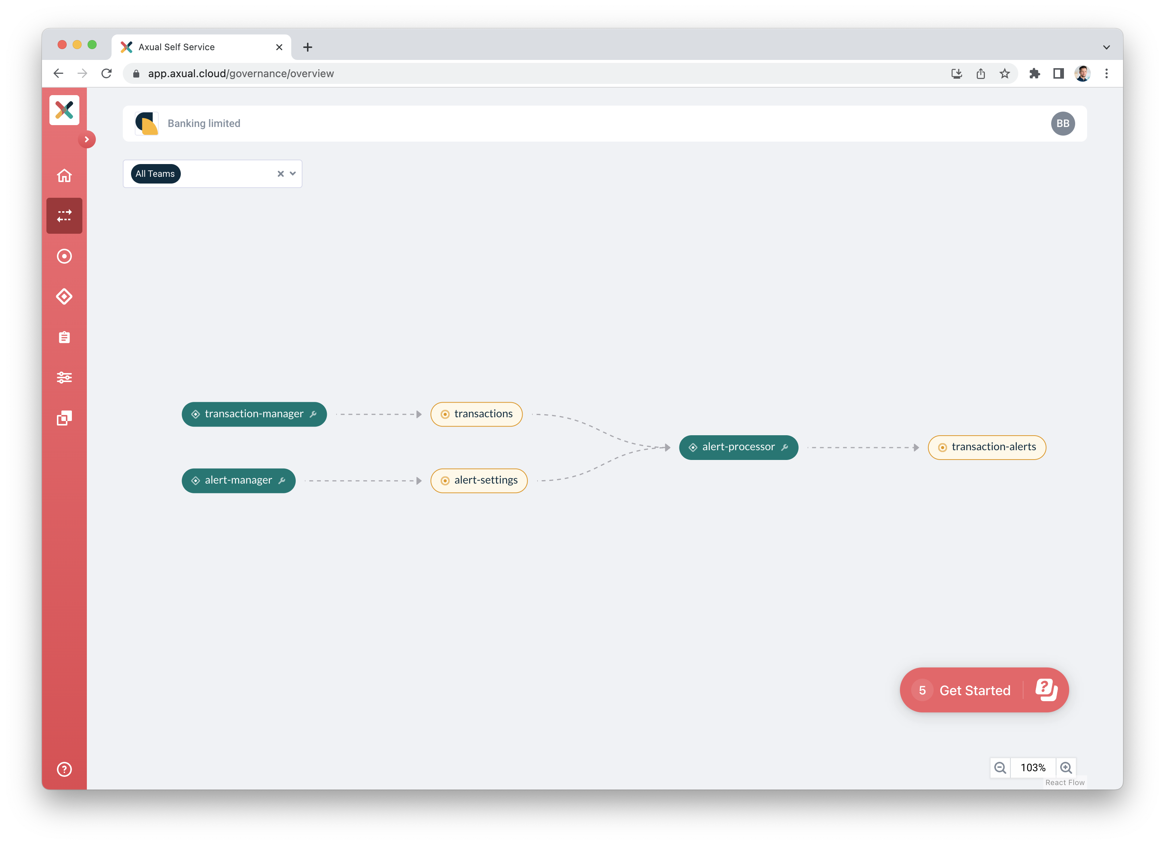Screen dimensions: 1165x845
Task: Go forward in browser history
Action: click(82, 73)
